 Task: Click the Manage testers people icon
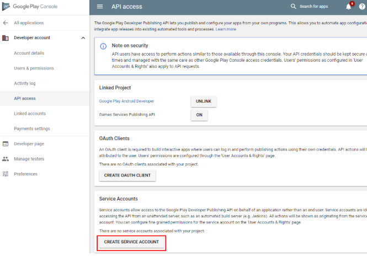(6, 159)
